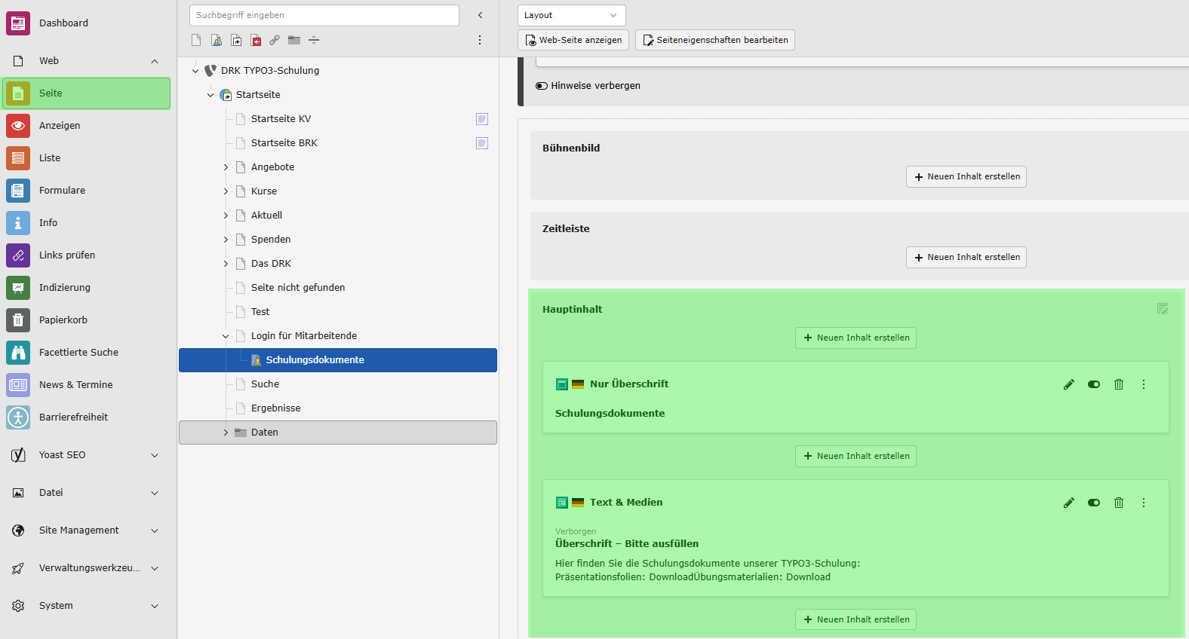
Task: Pick the folder page type icon
Action: [x=294, y=40]
